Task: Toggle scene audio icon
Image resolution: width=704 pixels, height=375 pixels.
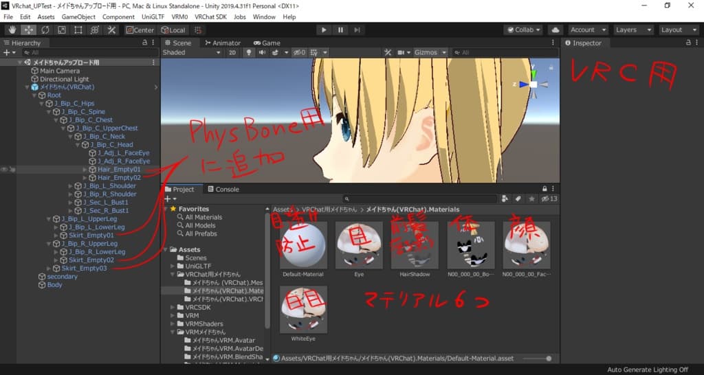Action: click(262, 52)
